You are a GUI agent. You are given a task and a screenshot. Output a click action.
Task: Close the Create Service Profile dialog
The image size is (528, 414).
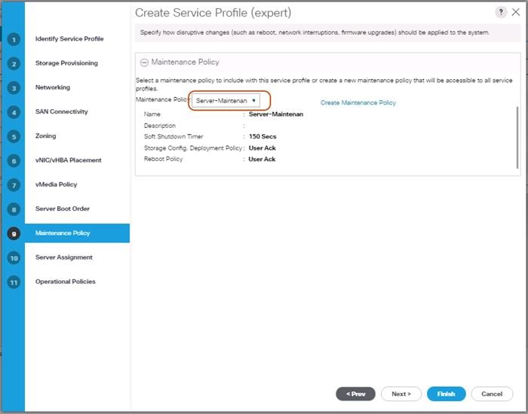pos(516,13)
